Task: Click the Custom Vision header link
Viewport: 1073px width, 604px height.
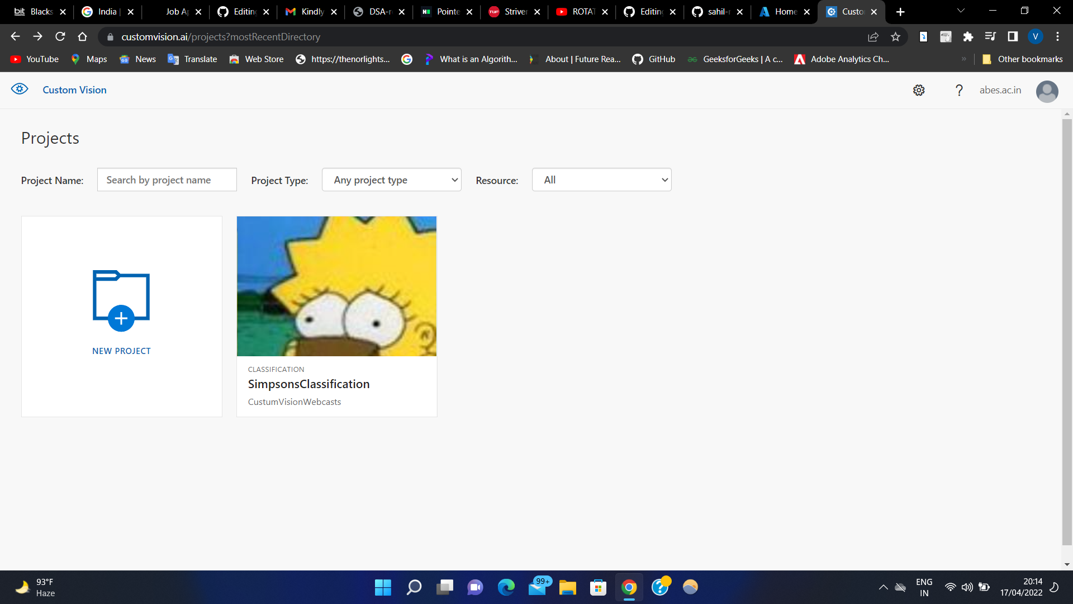Action: [74, 89]
